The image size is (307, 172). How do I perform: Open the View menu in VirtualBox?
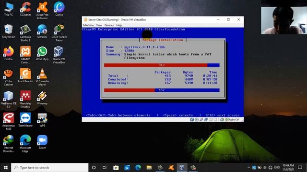tap(99, 25)
